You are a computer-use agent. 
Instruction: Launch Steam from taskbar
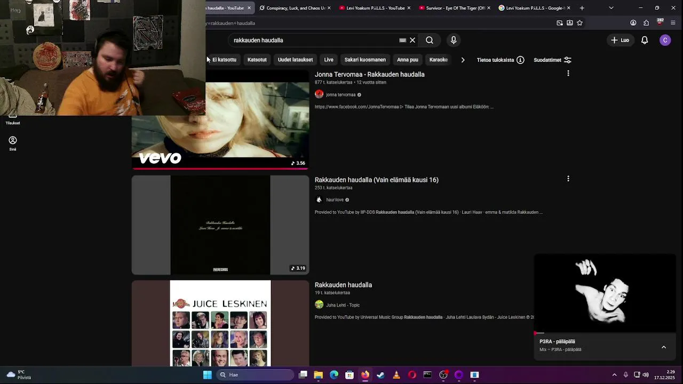(380, 375)
